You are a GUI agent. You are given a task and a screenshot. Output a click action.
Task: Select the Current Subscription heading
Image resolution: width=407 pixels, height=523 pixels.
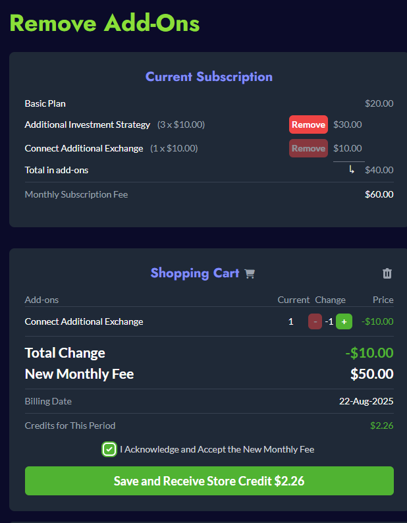209,76
